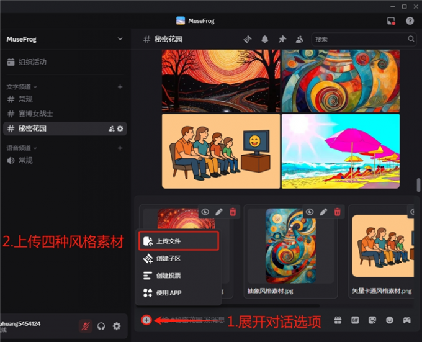Open the 常规 text channel

pyautogui.click(x=65, y=99)
